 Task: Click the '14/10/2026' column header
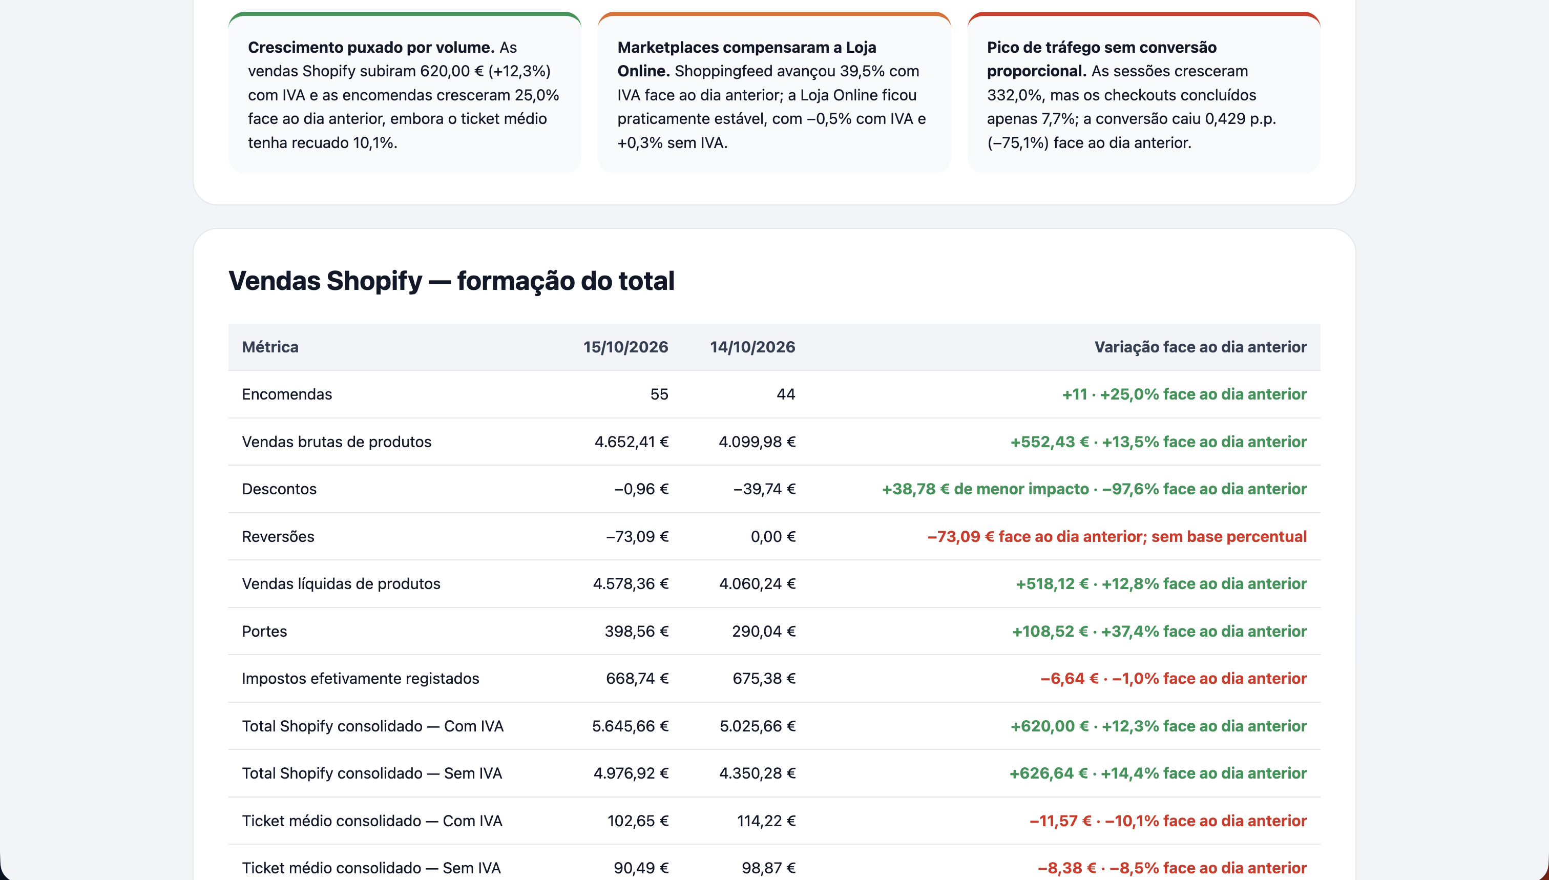[x=752, y=347]
